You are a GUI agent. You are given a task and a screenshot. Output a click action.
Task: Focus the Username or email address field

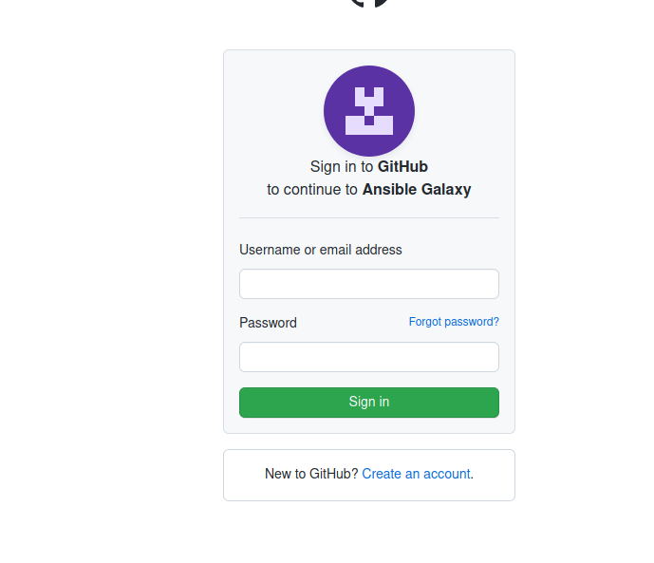coord(369,284)
